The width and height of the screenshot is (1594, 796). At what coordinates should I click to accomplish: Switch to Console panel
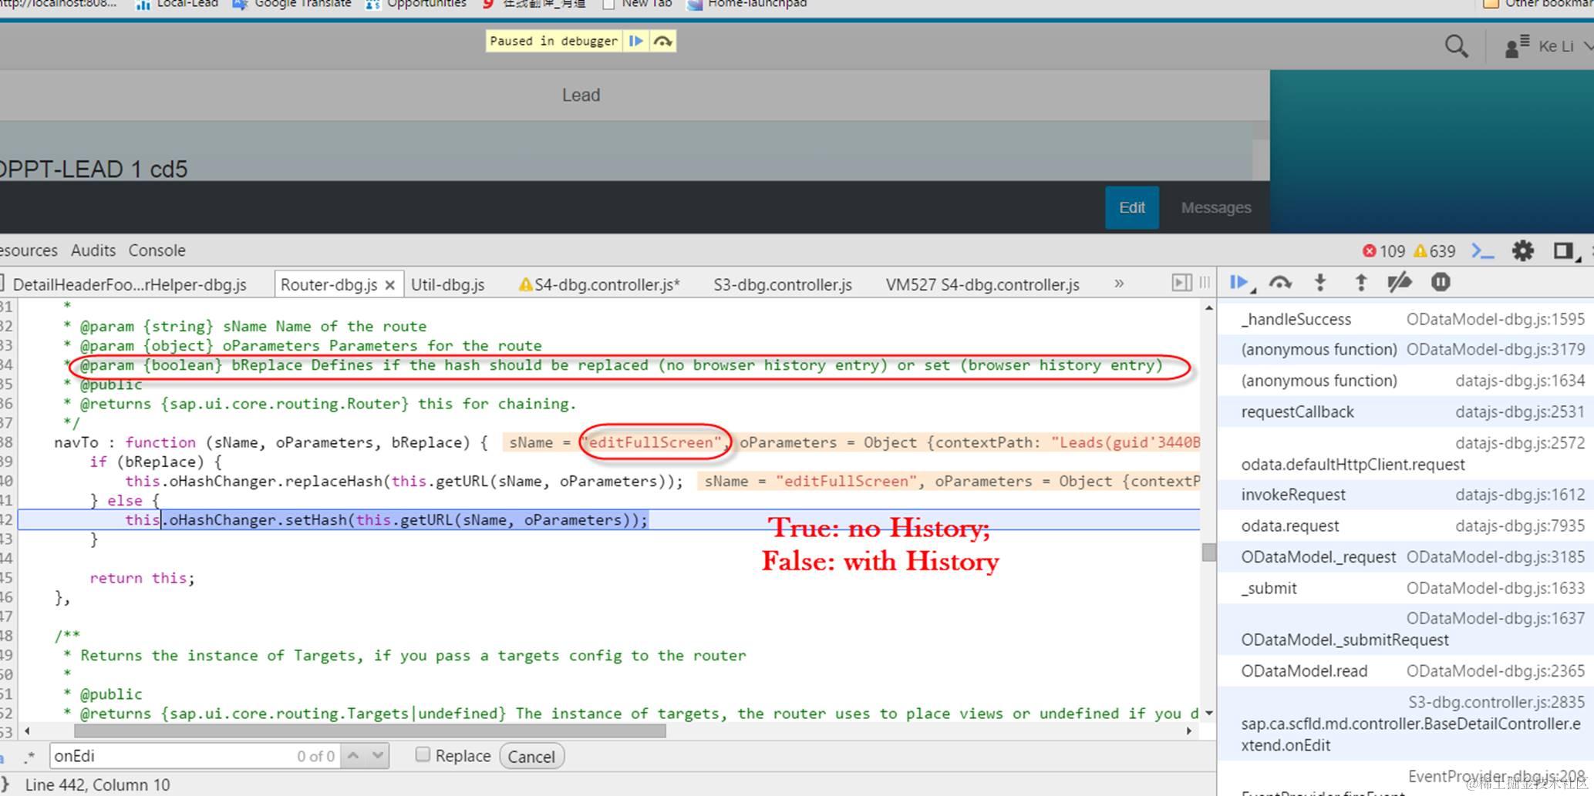[x=157, y=250]
